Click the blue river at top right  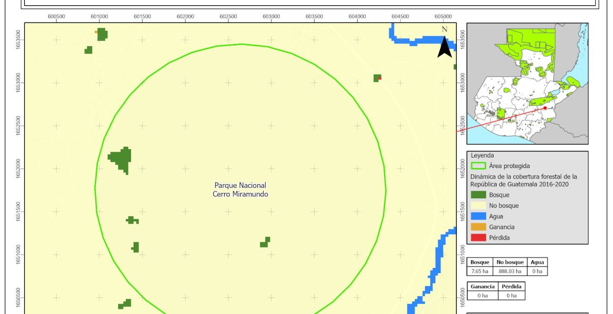click(419, 40)
